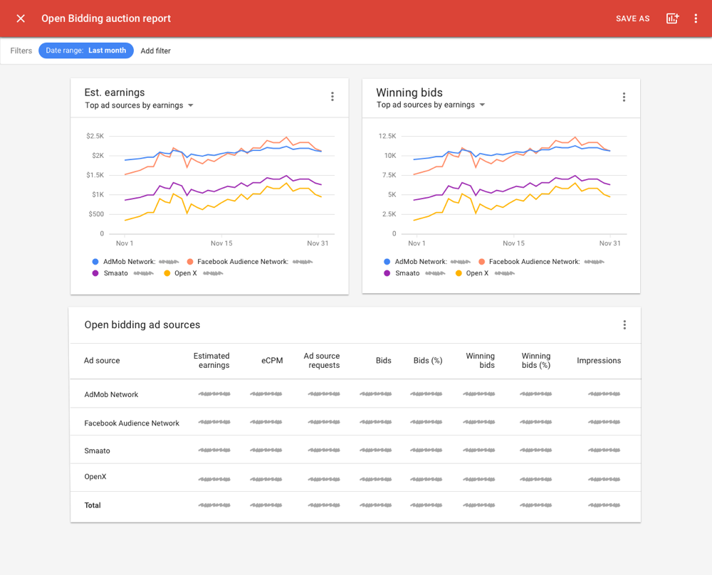
Task: Sort table by Impressions column header
Action: tap(598, 361)
